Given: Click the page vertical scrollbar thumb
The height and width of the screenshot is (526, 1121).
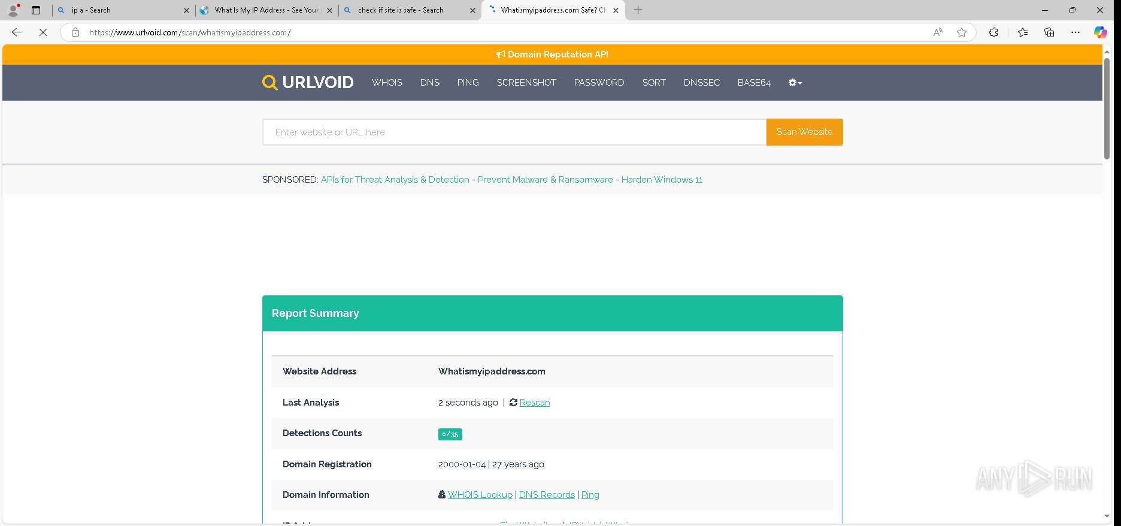Looking at the screenshot, I should (x=1107, y=108).
